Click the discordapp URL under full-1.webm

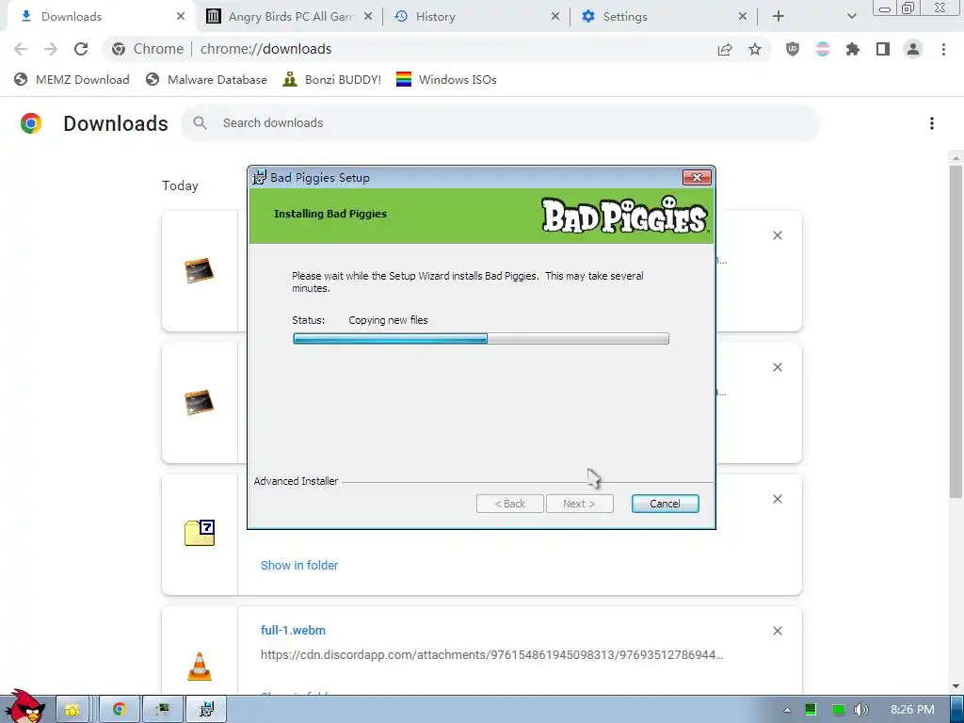(x=491, y=655)
